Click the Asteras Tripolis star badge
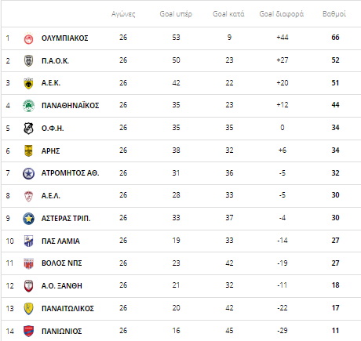Screen dimensions: 361x341 (x=28, y=219)
